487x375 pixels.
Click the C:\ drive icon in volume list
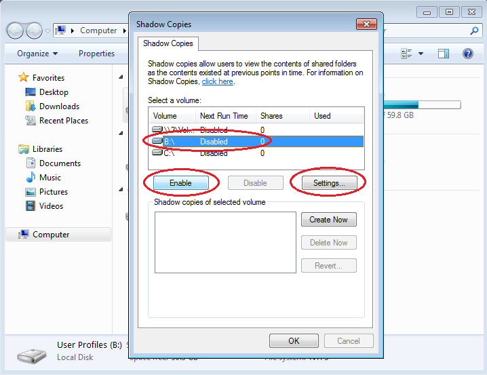157,153
